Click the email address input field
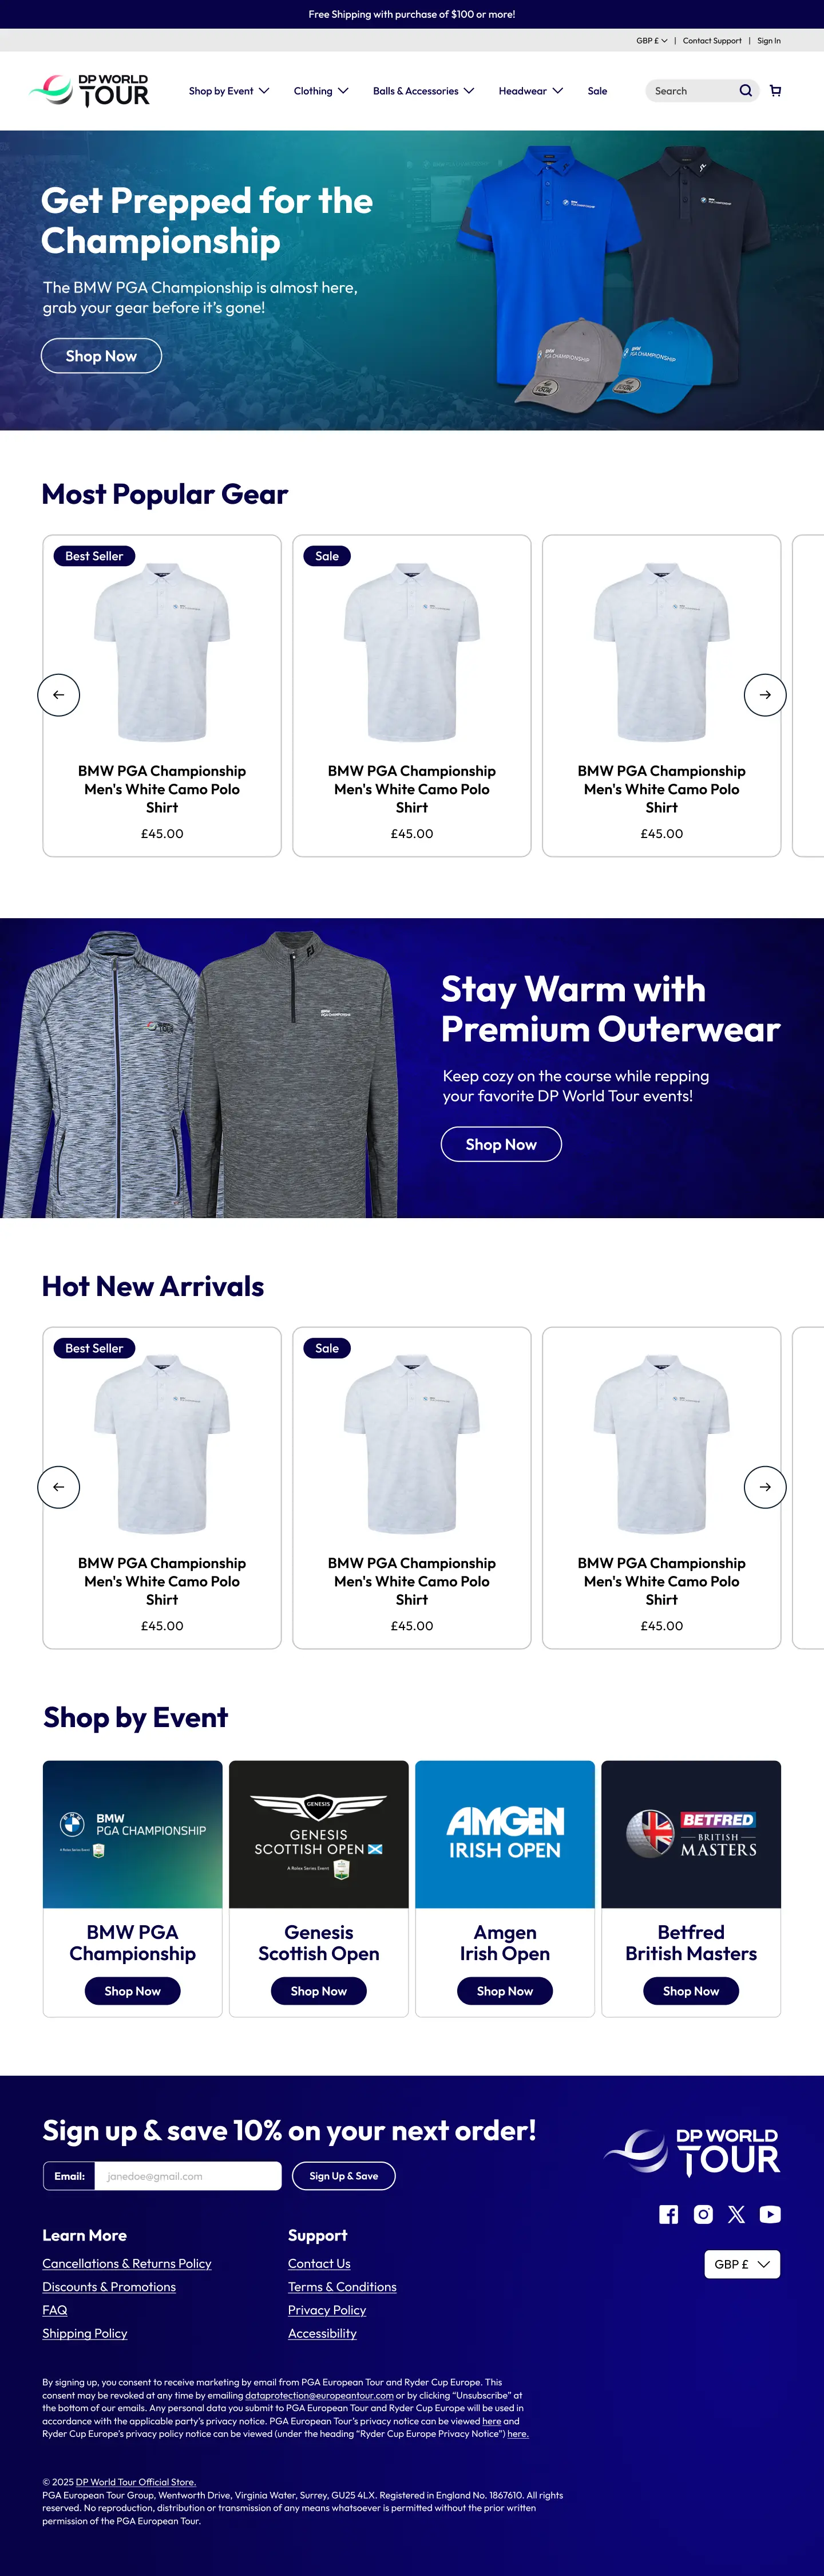The image size is (824, 2576). click(188, 2176)
